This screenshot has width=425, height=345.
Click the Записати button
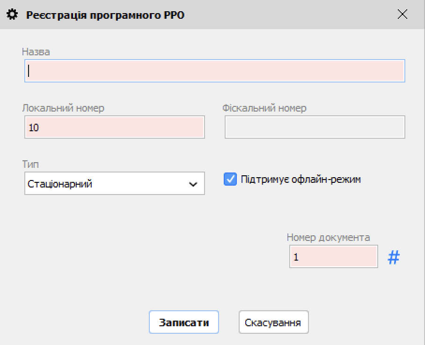tap(184, 322)
